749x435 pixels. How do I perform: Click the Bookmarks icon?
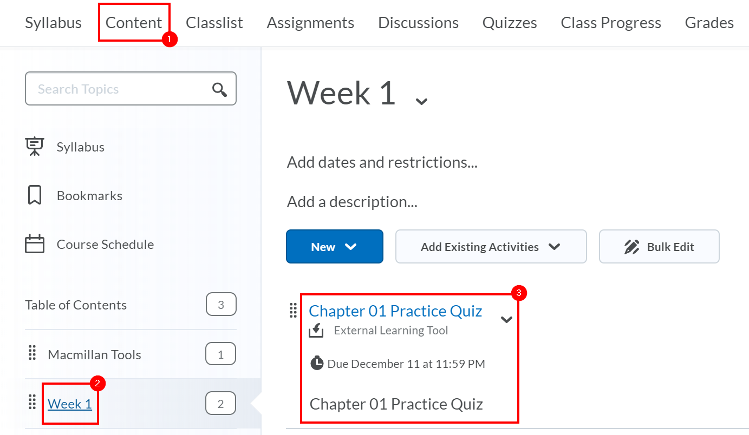pos(34,195)
